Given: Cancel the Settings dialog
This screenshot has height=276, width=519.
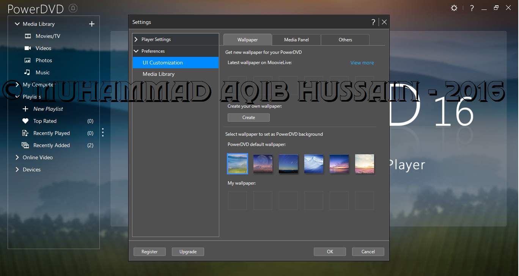Looking at the screenshot, I should pyautogui.click(x=368, y=252).
